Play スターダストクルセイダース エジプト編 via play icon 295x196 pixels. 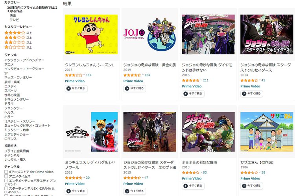[127, 191]
